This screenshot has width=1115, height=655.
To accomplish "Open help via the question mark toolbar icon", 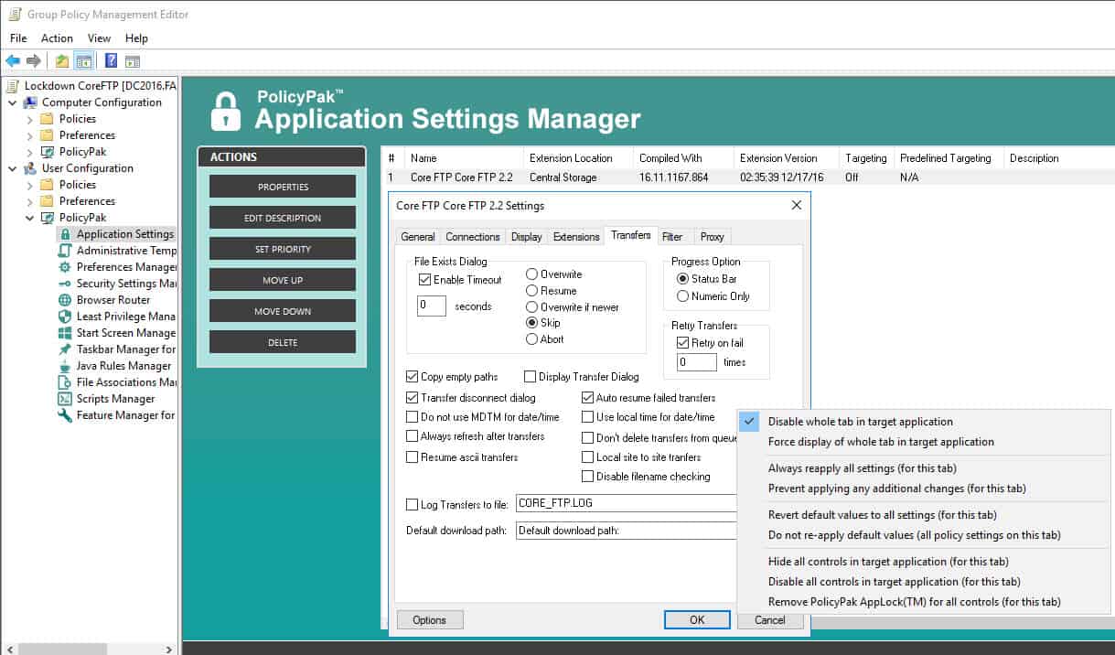I will [x=111, y=61].
